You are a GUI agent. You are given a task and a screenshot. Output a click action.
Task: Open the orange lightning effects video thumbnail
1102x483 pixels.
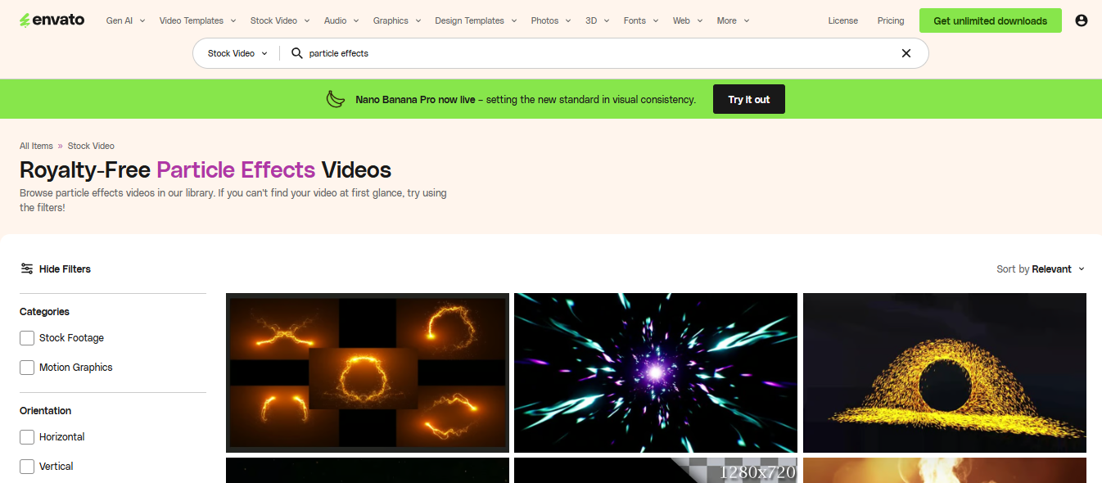click(x=368, y=372)
